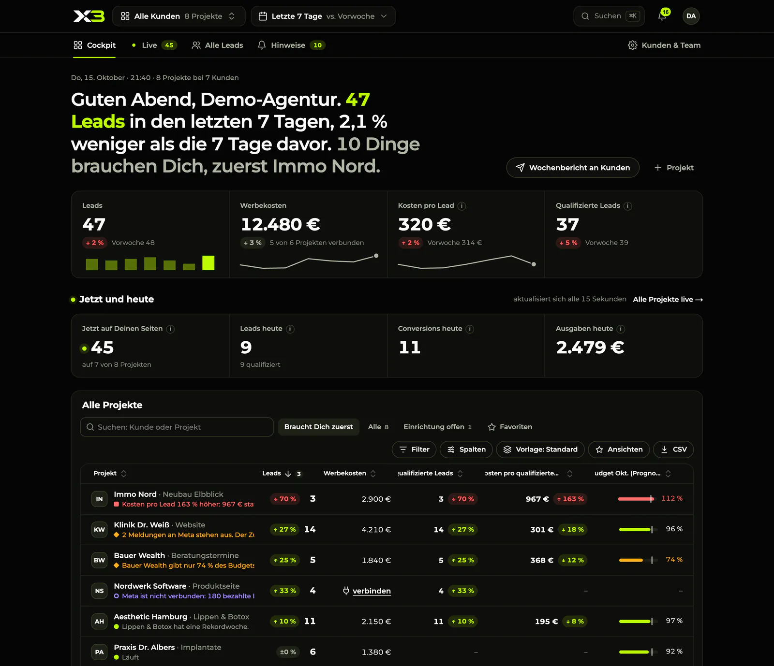
Task: Add a new Projekt
Action: [x=674, y=168]
